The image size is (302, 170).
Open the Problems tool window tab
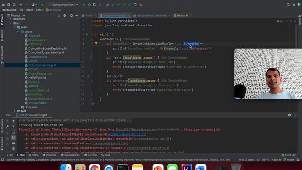(49, 155)
